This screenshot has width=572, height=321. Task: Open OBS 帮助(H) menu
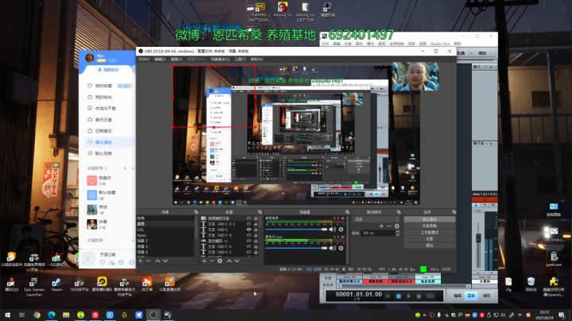[x=257, y=59]
